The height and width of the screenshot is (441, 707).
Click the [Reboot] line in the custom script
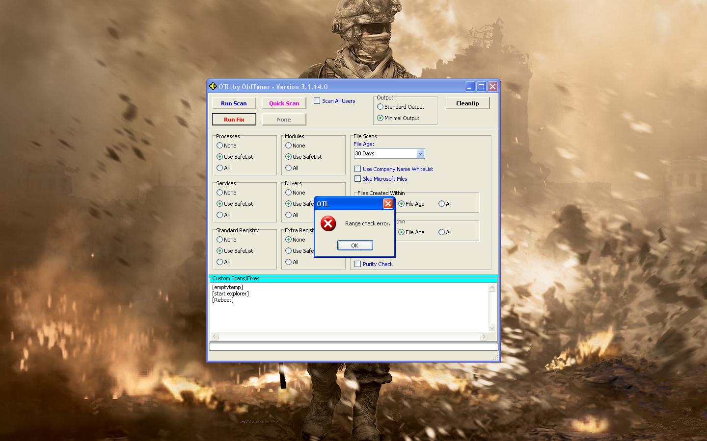click(223, 300)
